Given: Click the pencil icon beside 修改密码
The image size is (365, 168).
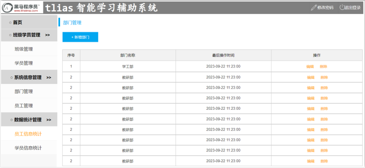Looking at the screenshot, I should click(313, 7).
